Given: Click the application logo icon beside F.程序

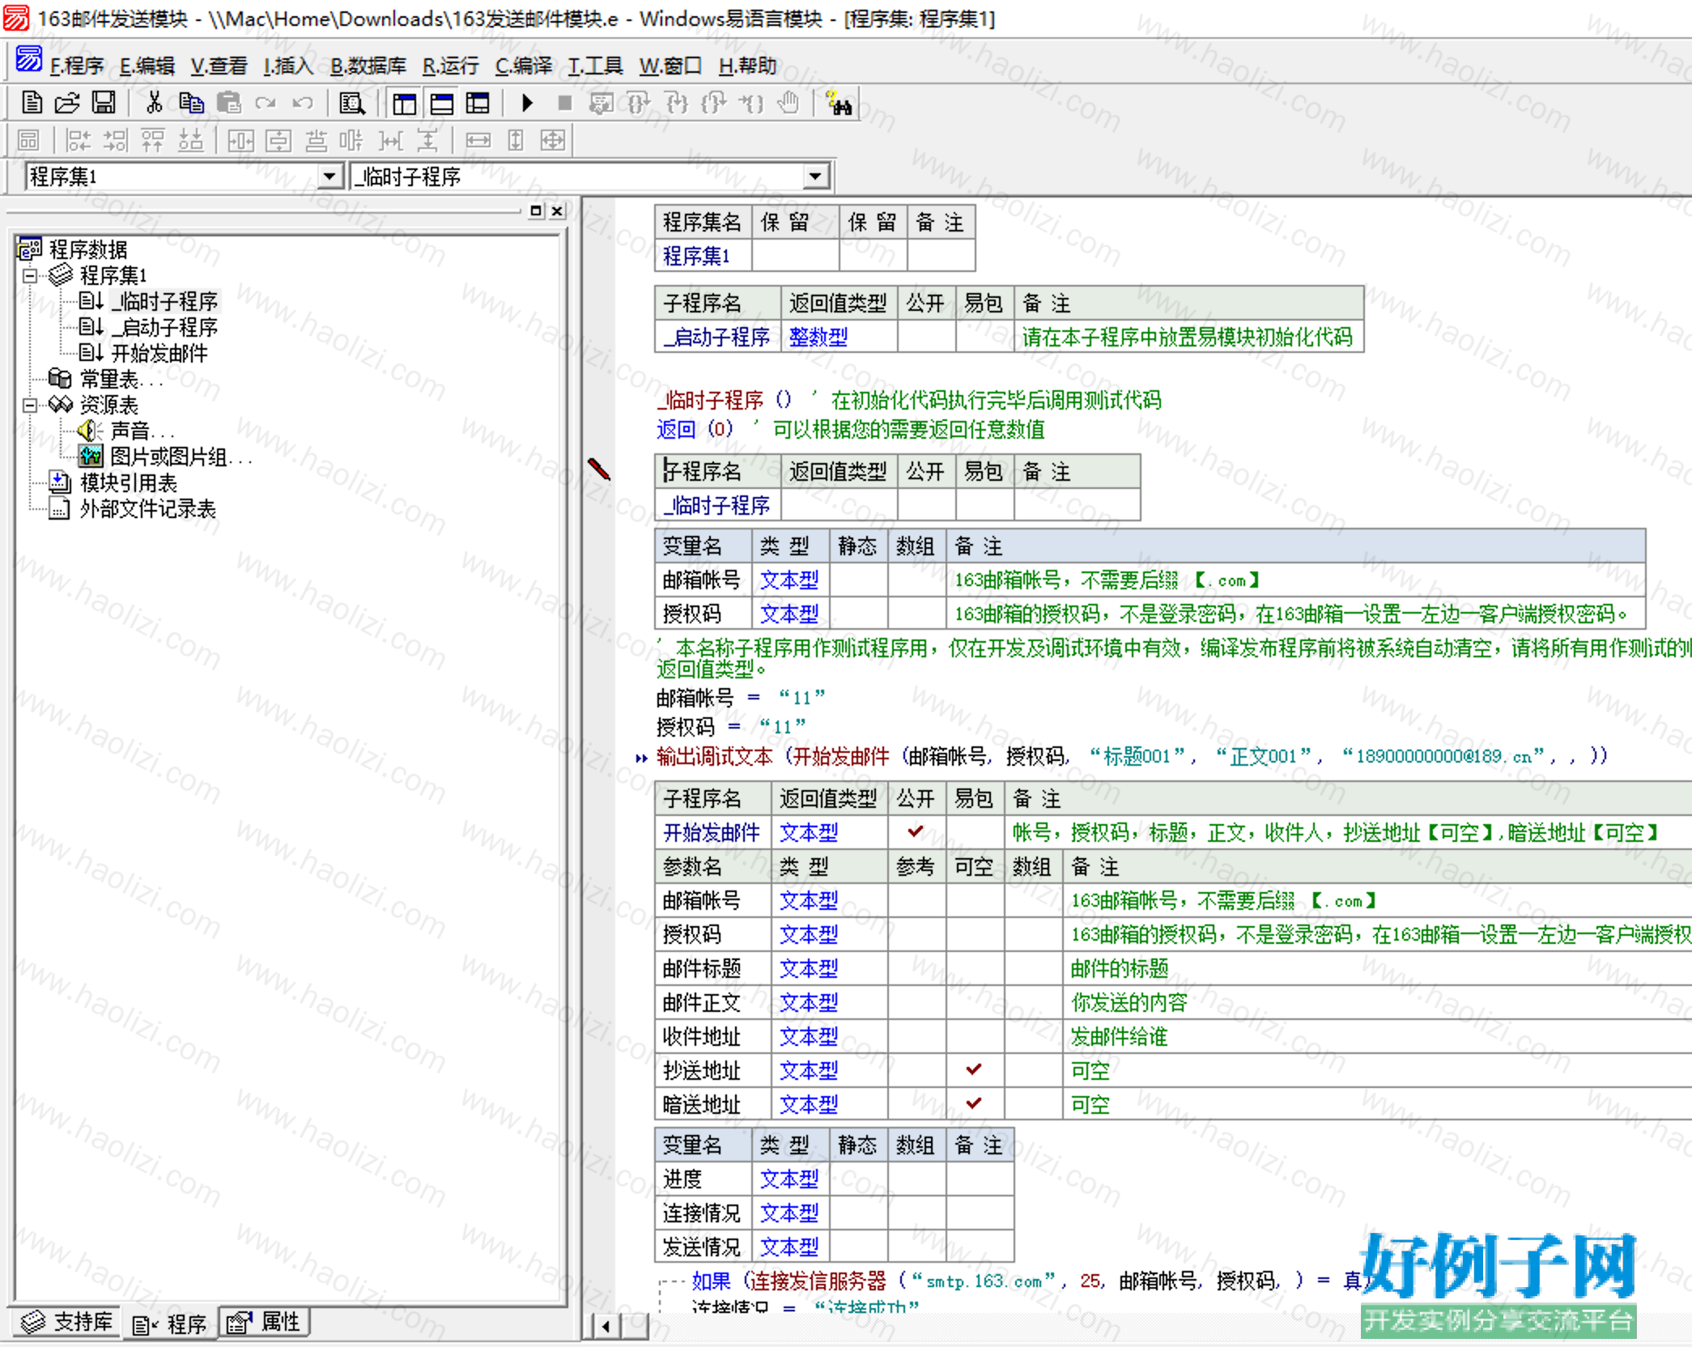Looking at the screenshot, I should pos(29,60).
